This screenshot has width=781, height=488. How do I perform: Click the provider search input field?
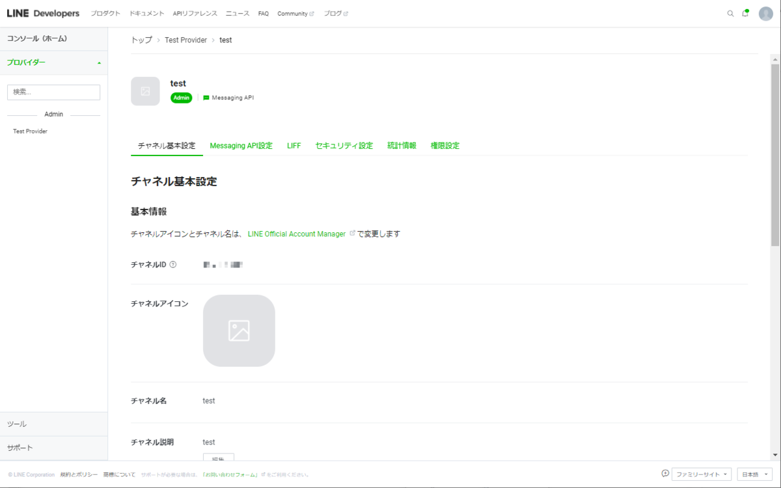(53, 92)
